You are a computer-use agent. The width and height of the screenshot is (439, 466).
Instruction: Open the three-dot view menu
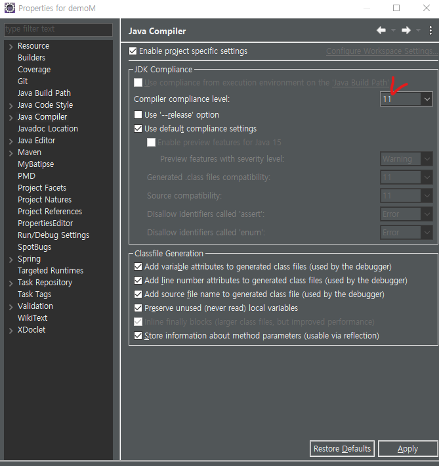[430, 30]
